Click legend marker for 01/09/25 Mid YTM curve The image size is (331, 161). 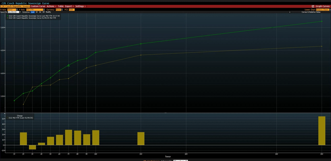point(7,18)
